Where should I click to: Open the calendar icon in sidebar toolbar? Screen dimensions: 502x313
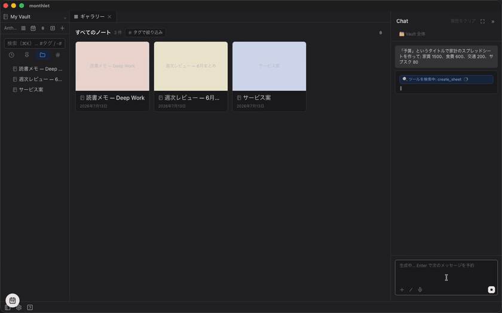click(x=33, y=28)
